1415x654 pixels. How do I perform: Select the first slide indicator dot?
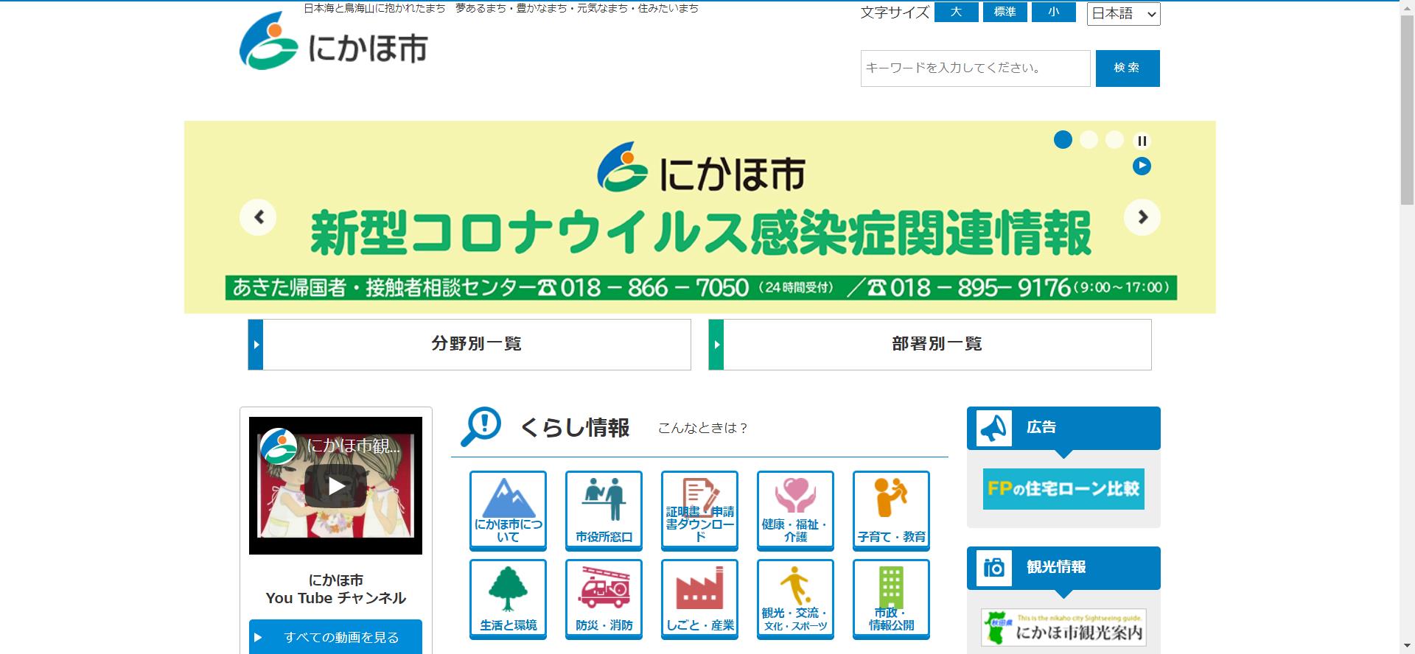pyautogui.click(x=1063, y=140)
